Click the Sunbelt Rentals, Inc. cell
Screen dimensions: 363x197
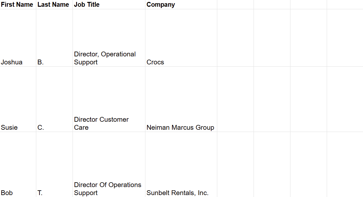coord(181,164)
